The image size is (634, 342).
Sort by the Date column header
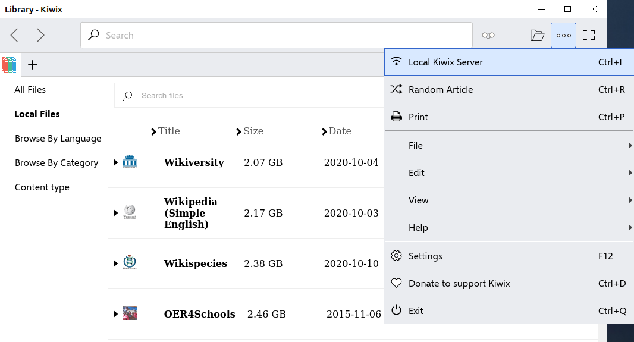(337, 131)
